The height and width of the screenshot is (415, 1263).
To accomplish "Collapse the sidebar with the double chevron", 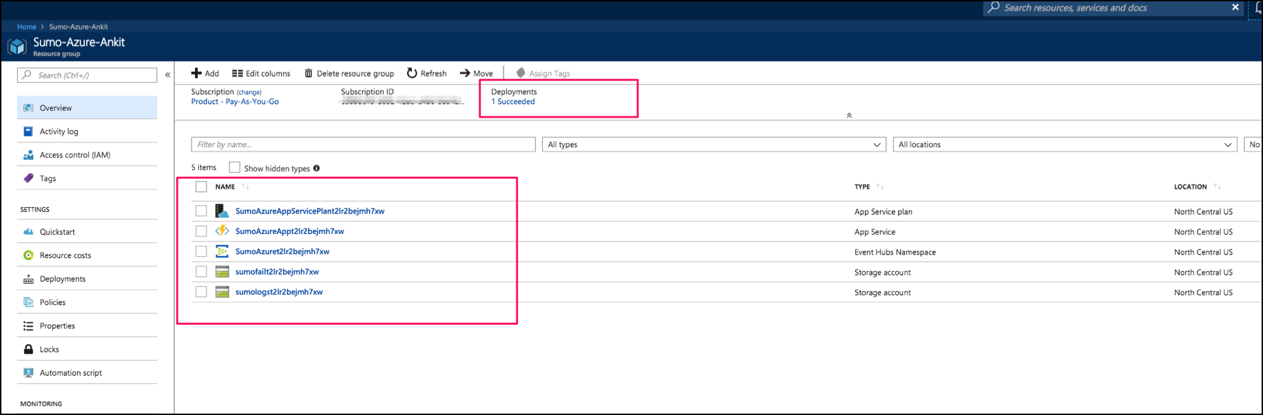I will 167,75.
